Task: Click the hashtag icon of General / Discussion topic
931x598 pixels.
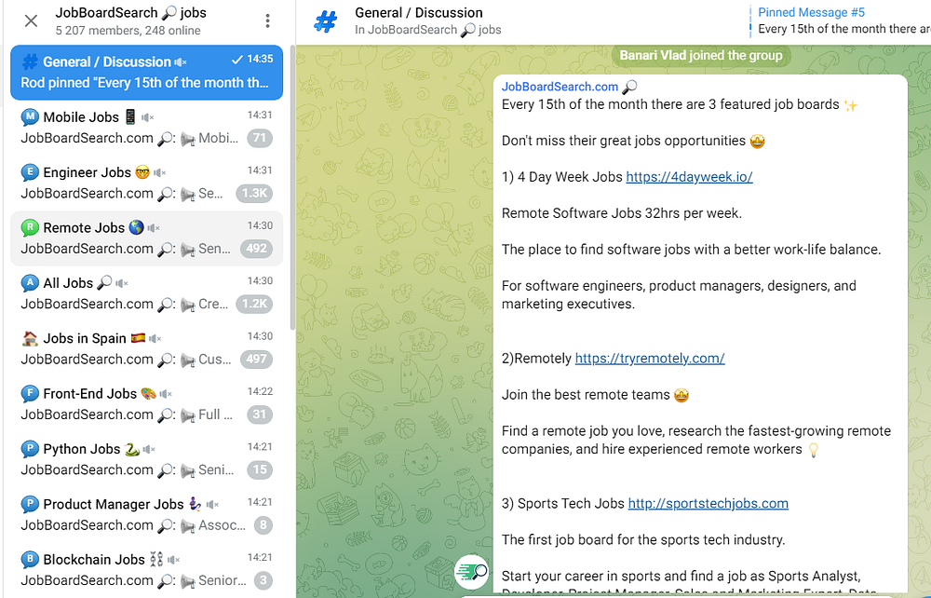Action: (x=30, y=61)
